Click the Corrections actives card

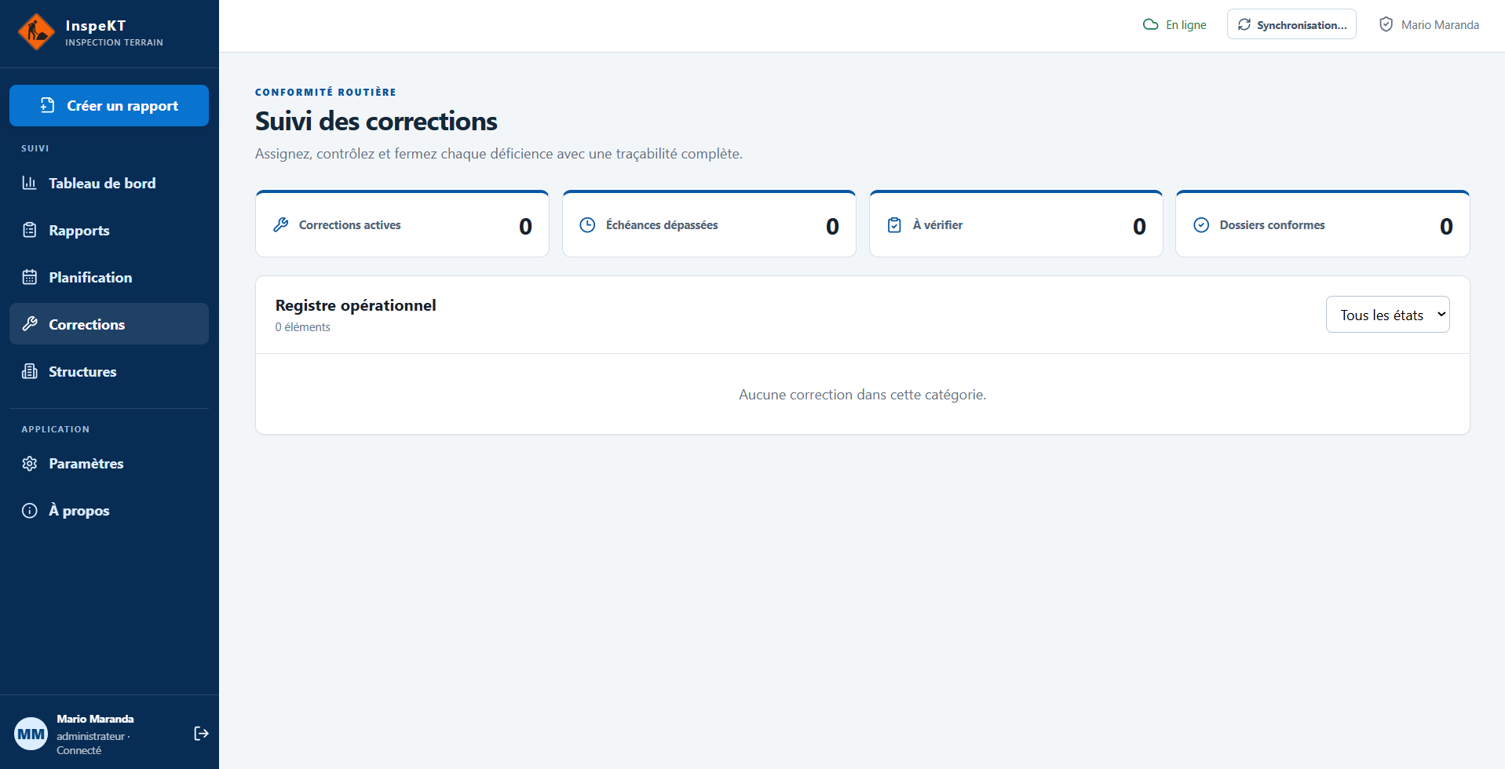[402, 224]
